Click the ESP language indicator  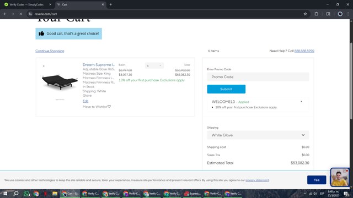point(322,194)
